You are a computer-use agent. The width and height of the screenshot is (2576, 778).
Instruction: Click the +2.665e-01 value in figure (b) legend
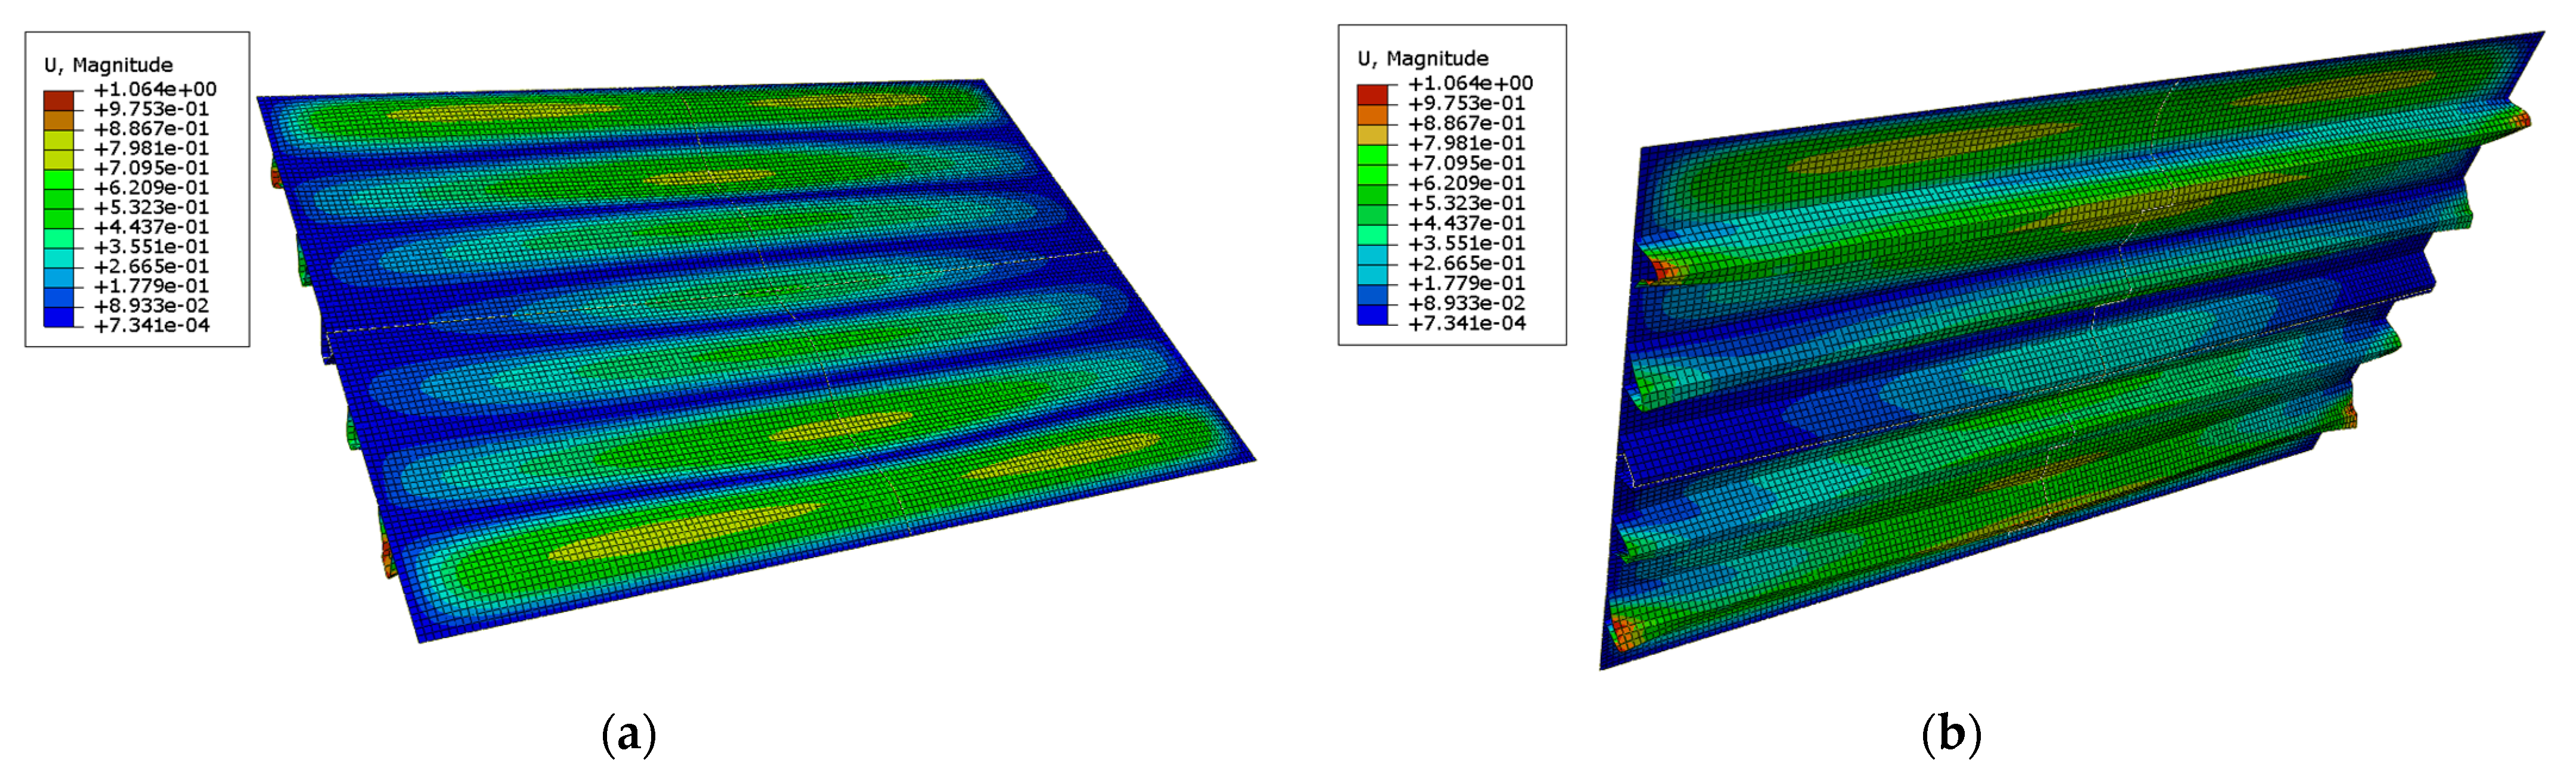pyautogui.click(x=1466, y=263)
